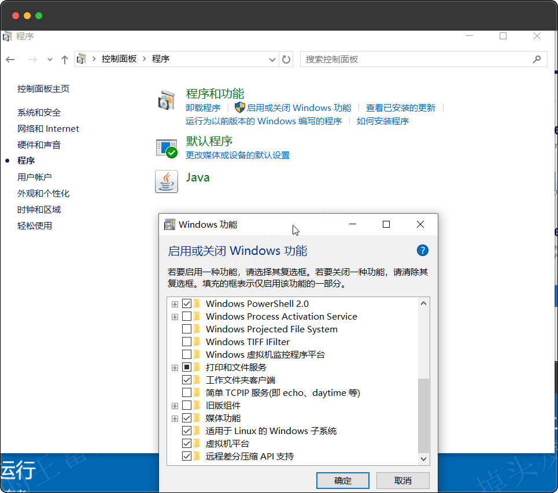This screenshot has width=558, height=493.
Task: Click the Windows 功能 dialog title icon
Action: tap(169, 224)
